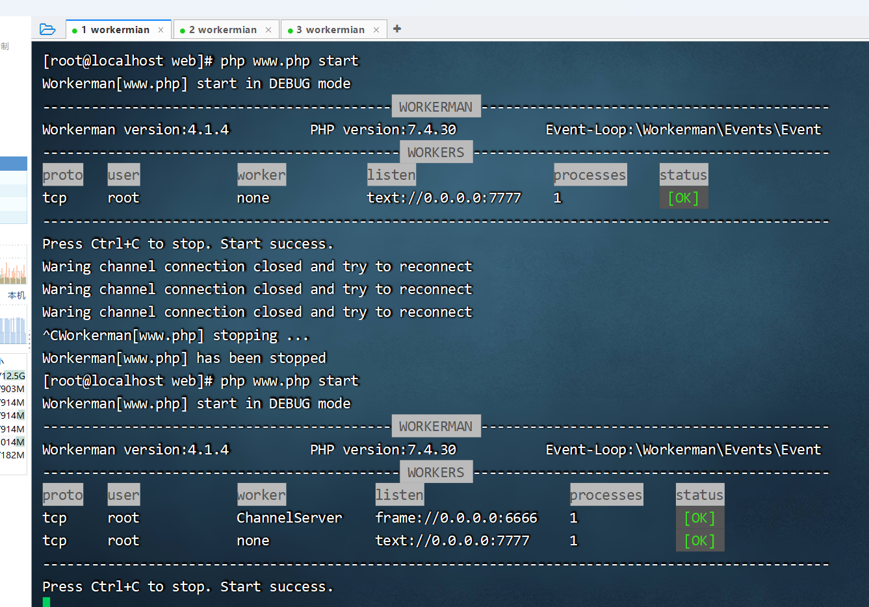Image resolution: width=869 pixels, height=607 pixels.
Task: Click the 'listen' header in second table
Action: 400,495
